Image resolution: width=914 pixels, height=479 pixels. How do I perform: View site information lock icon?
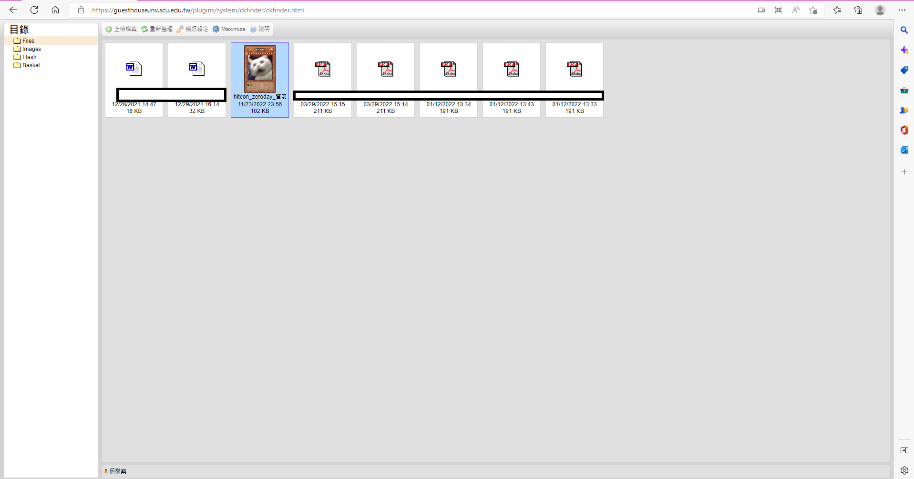pyautogui.click(x=81, y=10)
